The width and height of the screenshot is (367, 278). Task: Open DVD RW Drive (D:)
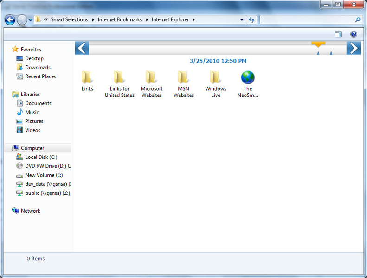(x=43, y=166)
